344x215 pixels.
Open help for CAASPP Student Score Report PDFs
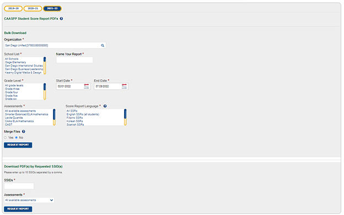point(61,19)
